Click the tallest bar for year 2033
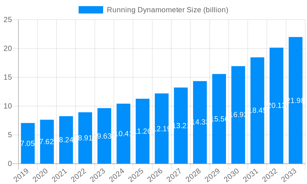Image resolution: width=307 pixels, height=184 pixels. 296,100
